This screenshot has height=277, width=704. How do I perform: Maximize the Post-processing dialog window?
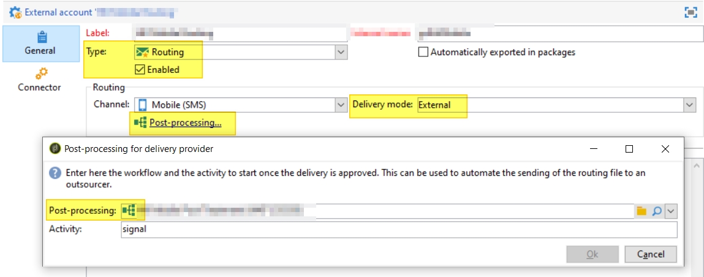pos(629,149)
